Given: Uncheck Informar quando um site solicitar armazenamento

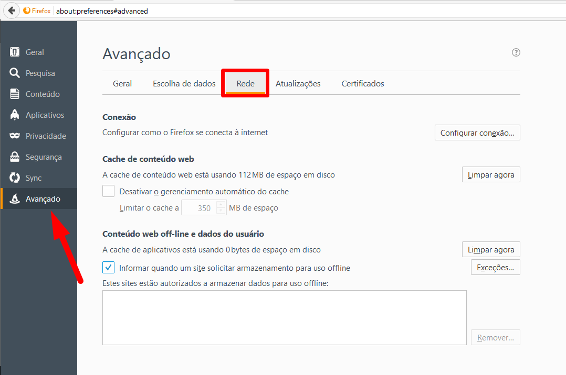Looking at the screenshot, I should 108,268.
